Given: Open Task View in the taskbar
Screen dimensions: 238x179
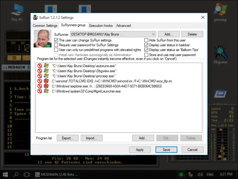Looking at the screenshot, I should point(27,175).
